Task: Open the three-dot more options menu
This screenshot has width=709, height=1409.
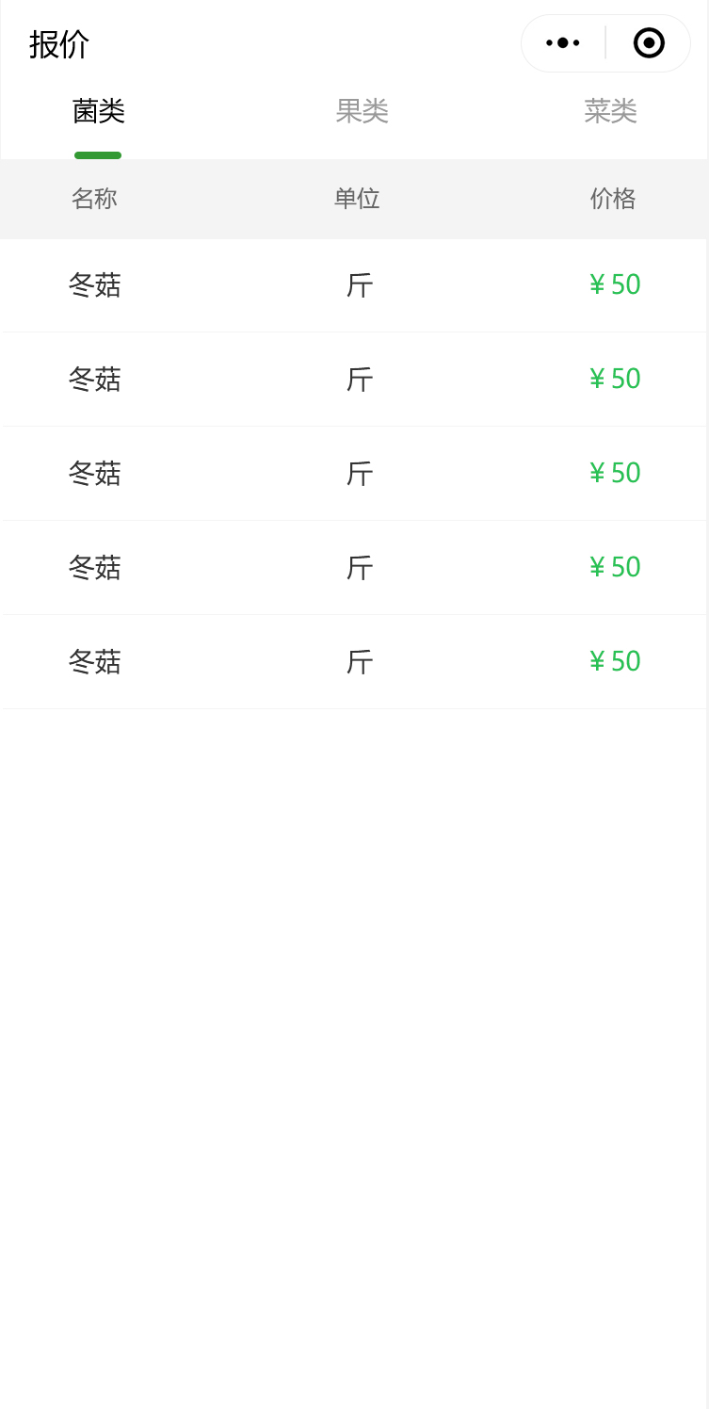Action: click(563, 43)
